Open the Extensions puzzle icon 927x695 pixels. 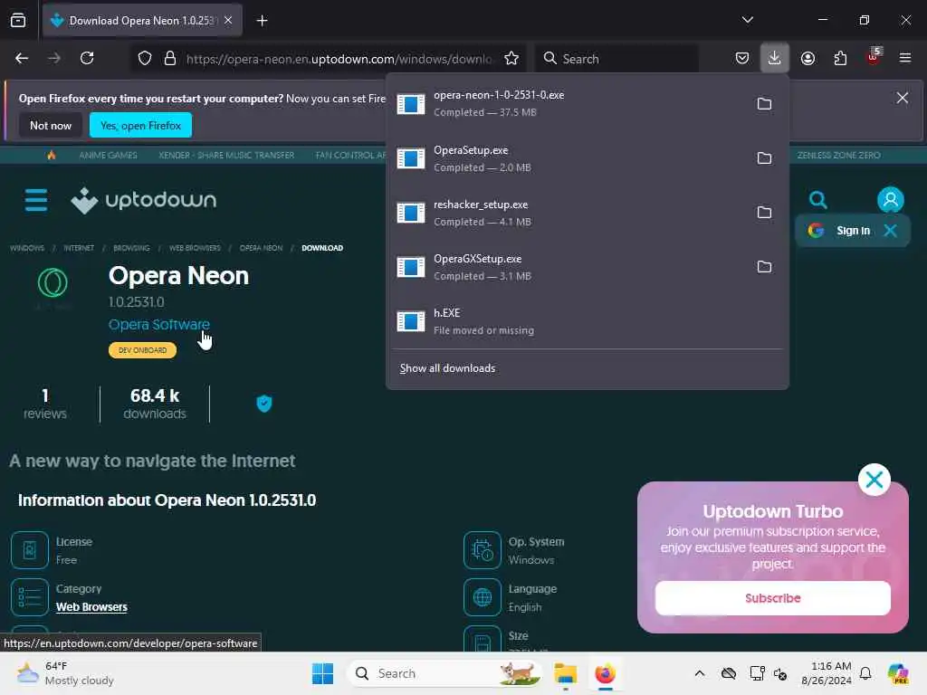pyautogui.click(x=840, y=58)
